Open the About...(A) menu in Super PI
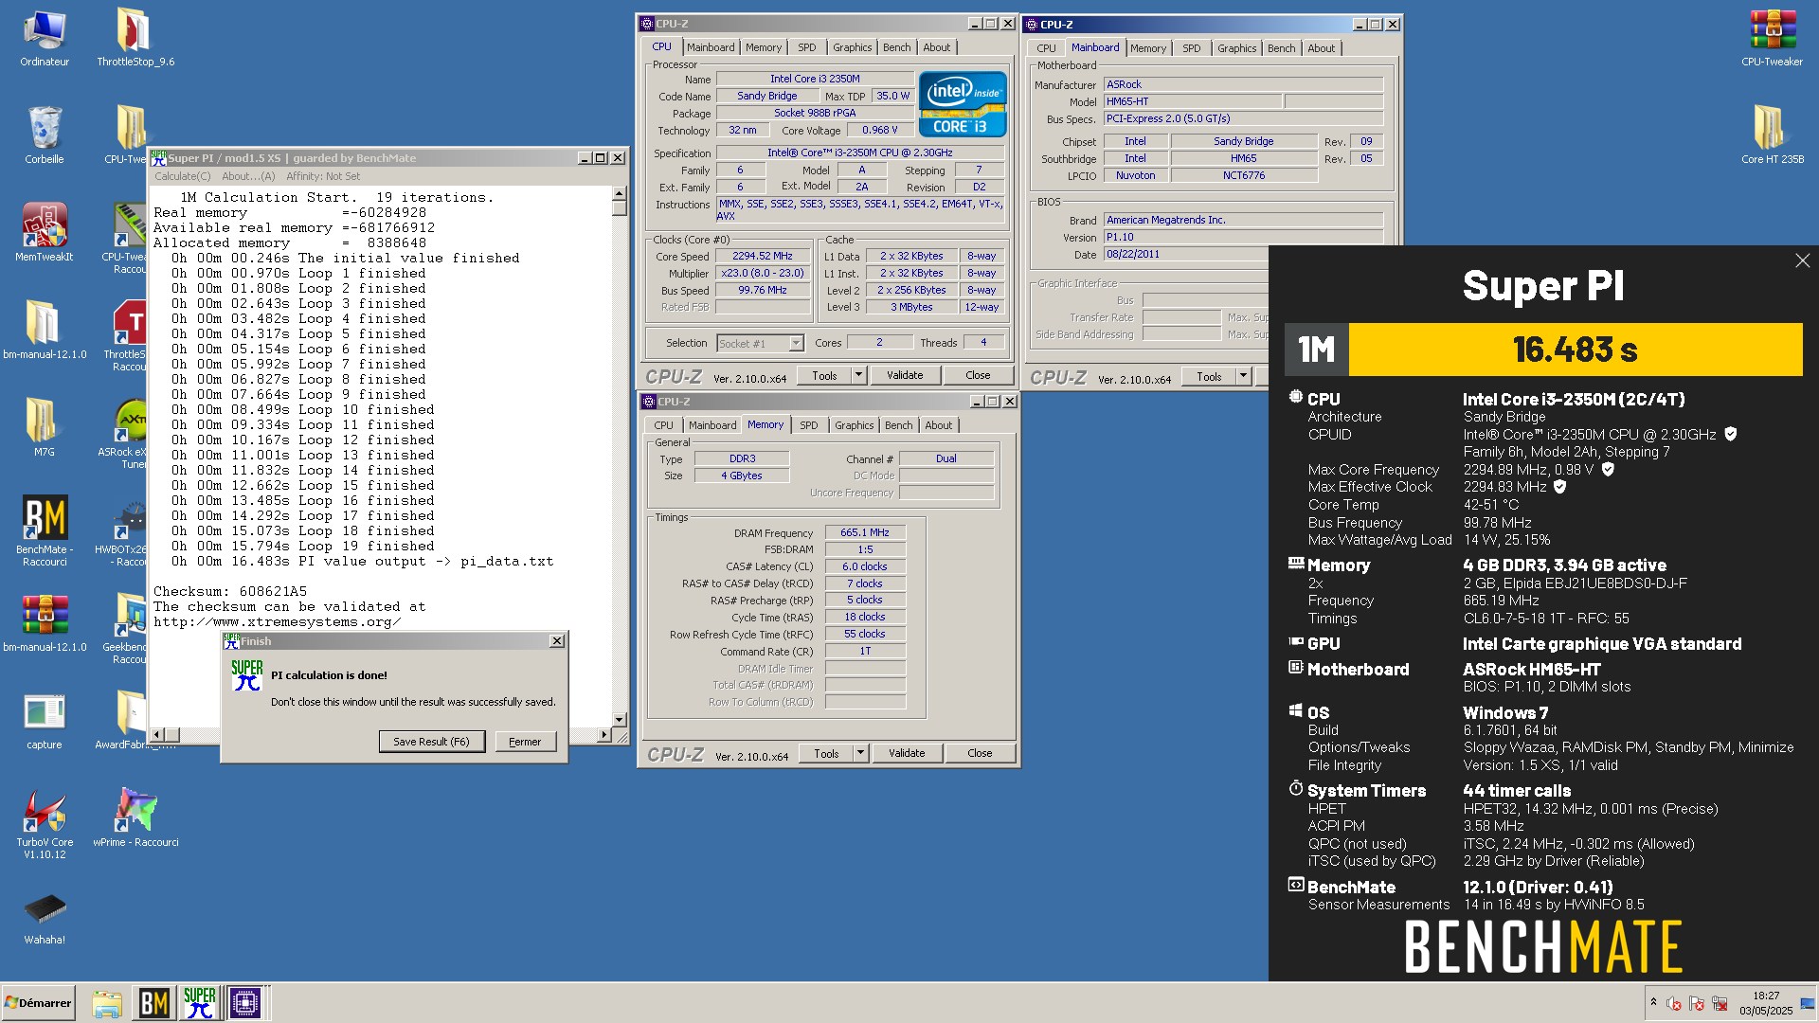 pos(248,176)
